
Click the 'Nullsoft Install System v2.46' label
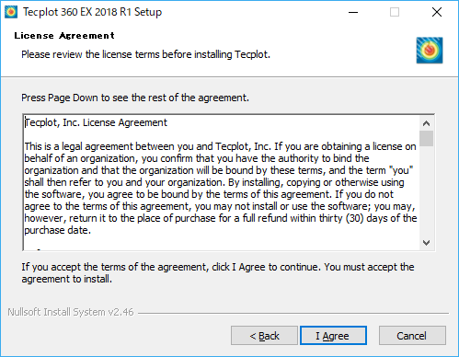[x=71, y=312]
